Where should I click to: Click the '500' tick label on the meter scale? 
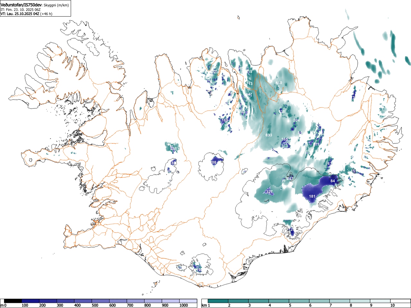95,305
